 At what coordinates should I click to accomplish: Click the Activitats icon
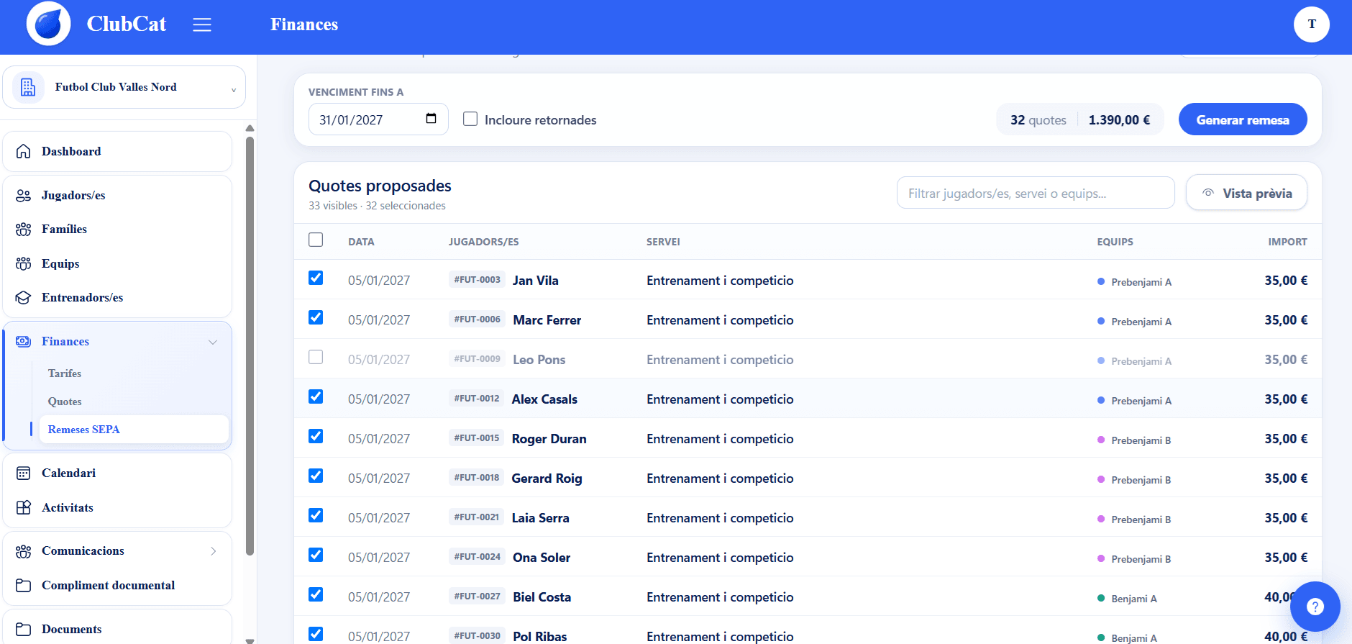point(24,507)
